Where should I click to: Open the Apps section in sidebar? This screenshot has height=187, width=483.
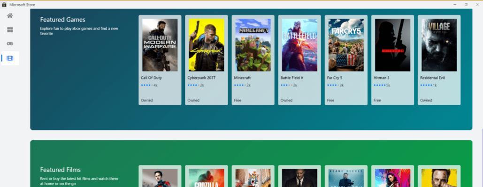(x=10, y=30)
